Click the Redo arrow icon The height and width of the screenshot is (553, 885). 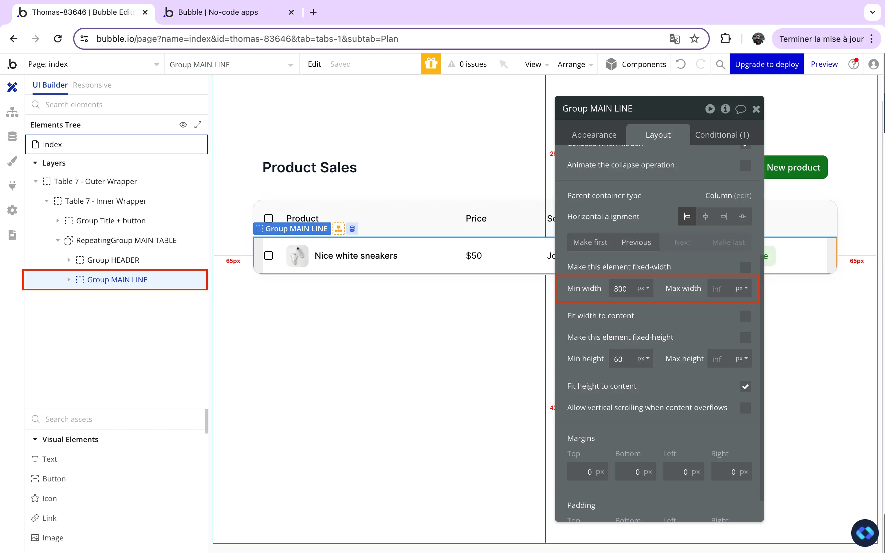click(700, 64)
